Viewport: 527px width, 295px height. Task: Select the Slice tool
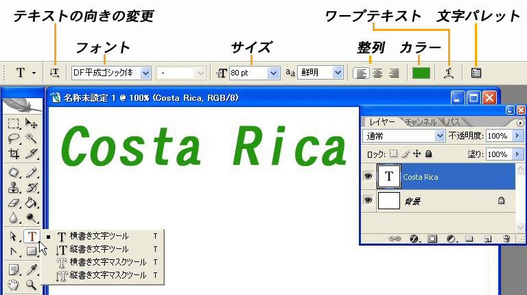[x=32, y=154]
